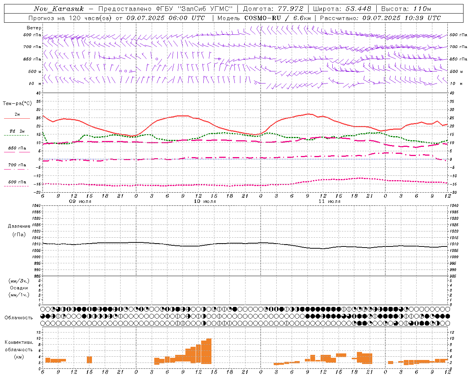Click the 10 июля date label
Screen dimensions: 469x375
pyautogui.click(x=205, y=201)
